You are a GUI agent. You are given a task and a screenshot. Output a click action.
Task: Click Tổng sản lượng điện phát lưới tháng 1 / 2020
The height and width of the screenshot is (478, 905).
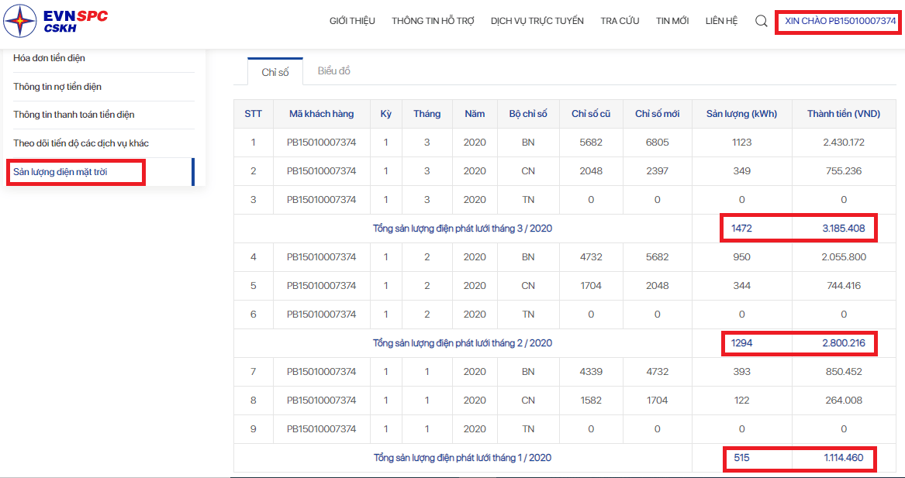tap(463, 458)
